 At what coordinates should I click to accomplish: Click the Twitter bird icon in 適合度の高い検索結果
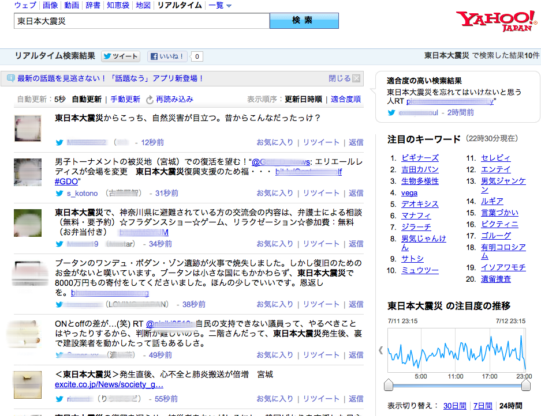tap(391, 112)
